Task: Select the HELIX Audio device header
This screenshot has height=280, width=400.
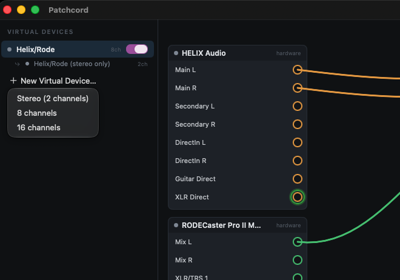Action: pyautogui.click(x=238, y=53)
